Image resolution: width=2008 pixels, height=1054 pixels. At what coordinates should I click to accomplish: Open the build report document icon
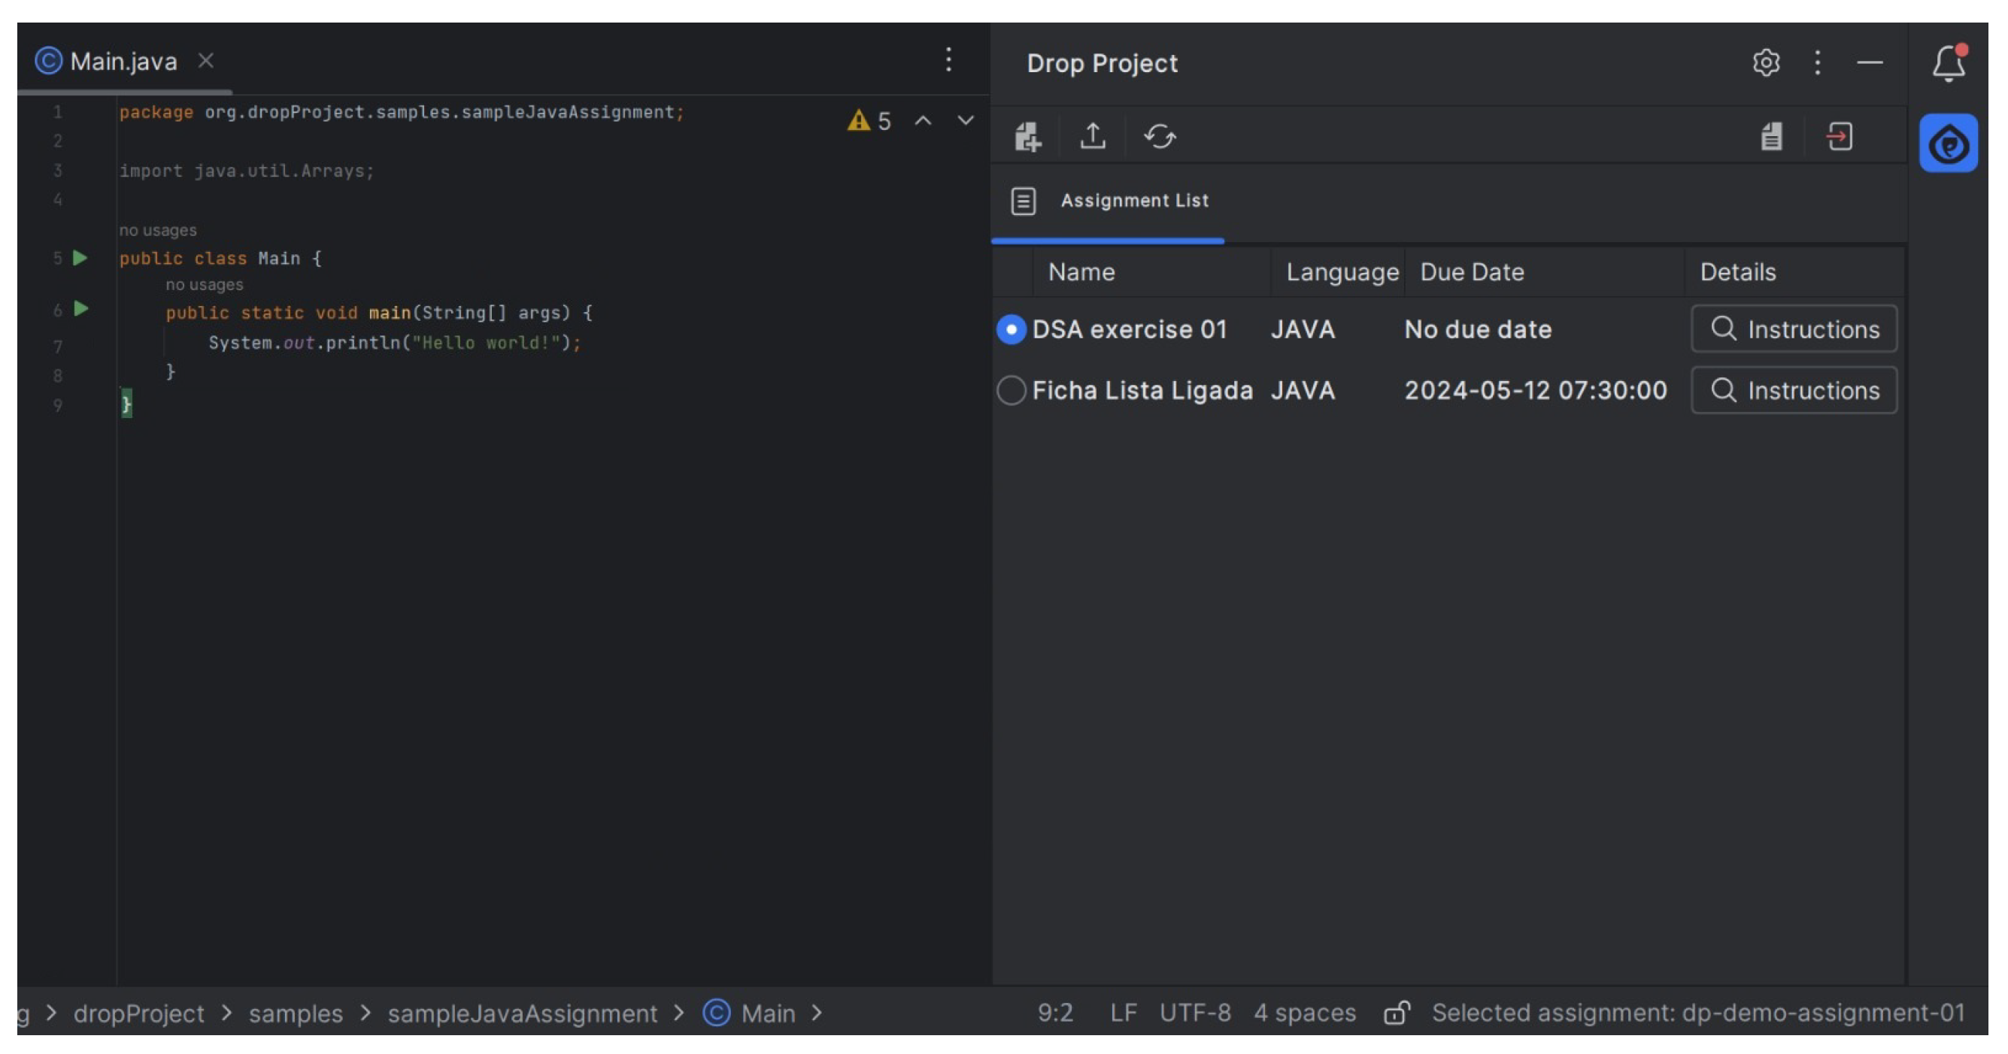coord(1771,136)
